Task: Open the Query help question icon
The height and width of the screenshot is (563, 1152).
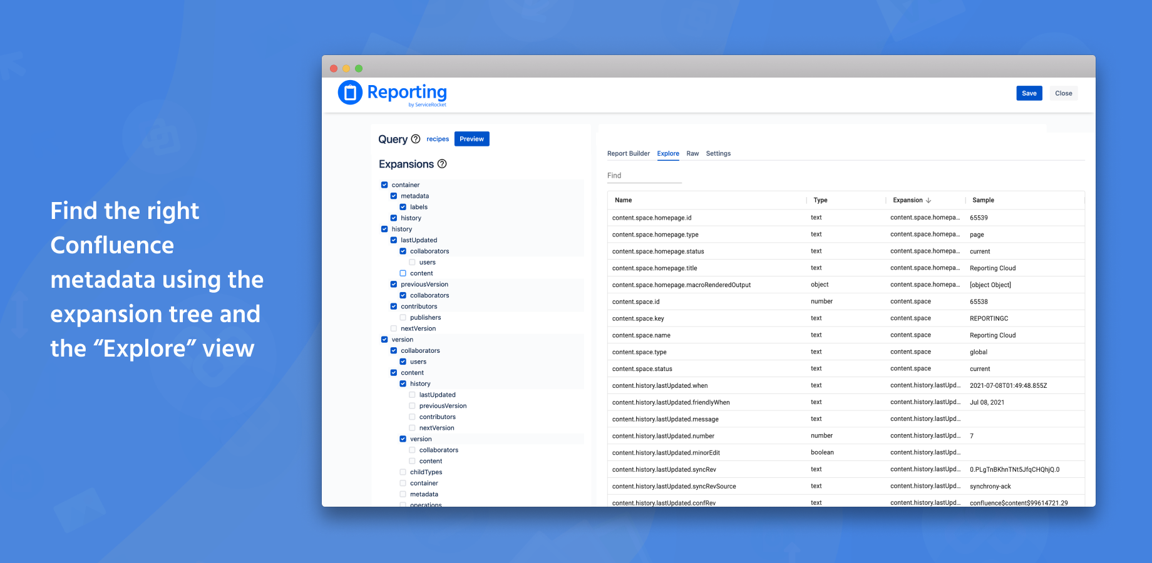Action: [x=416, y=139]
